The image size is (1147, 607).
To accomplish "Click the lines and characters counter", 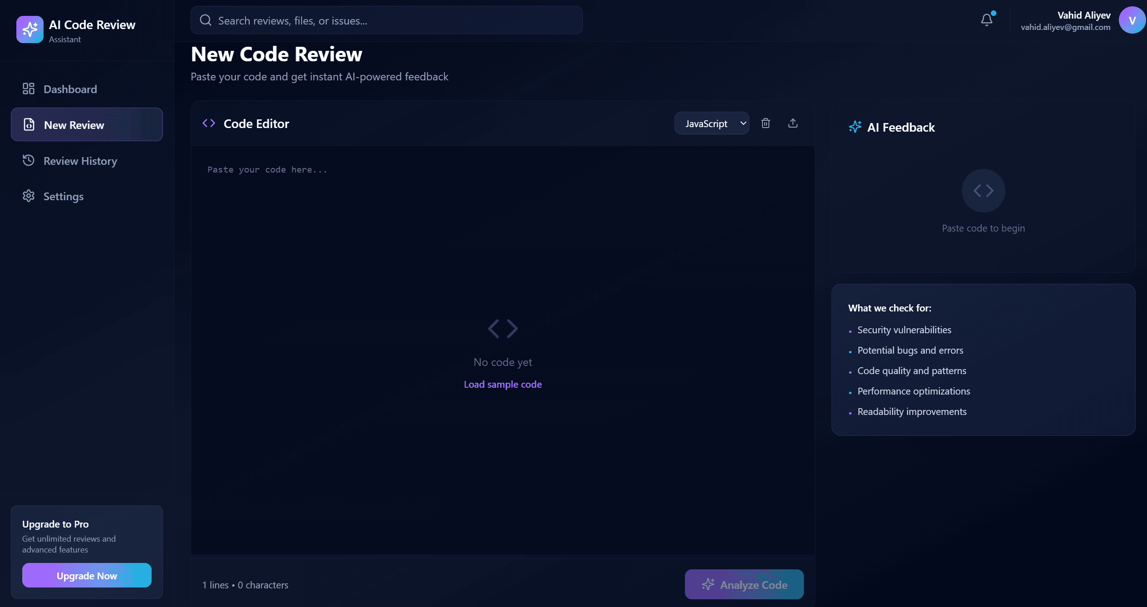I will 245,585.
